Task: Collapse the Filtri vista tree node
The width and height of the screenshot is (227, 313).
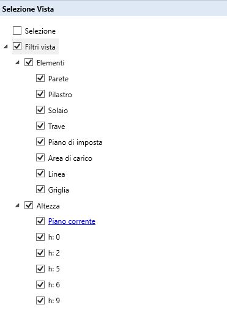Action: 6,46
